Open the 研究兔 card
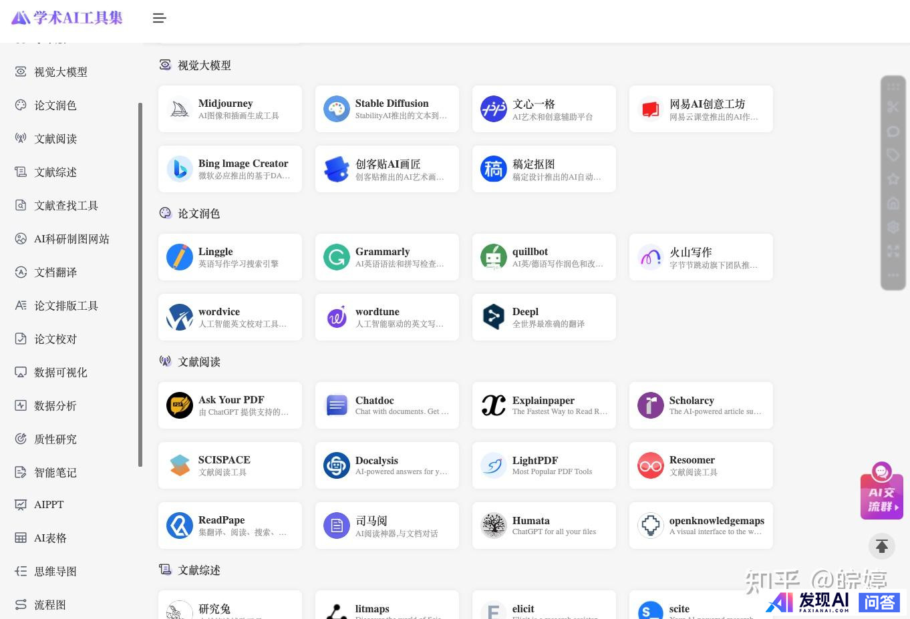The image size is (910, 619). coord(230,604)
